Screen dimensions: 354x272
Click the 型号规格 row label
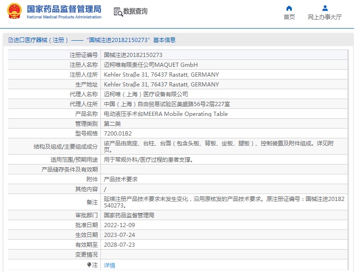(x=86, y=134)
